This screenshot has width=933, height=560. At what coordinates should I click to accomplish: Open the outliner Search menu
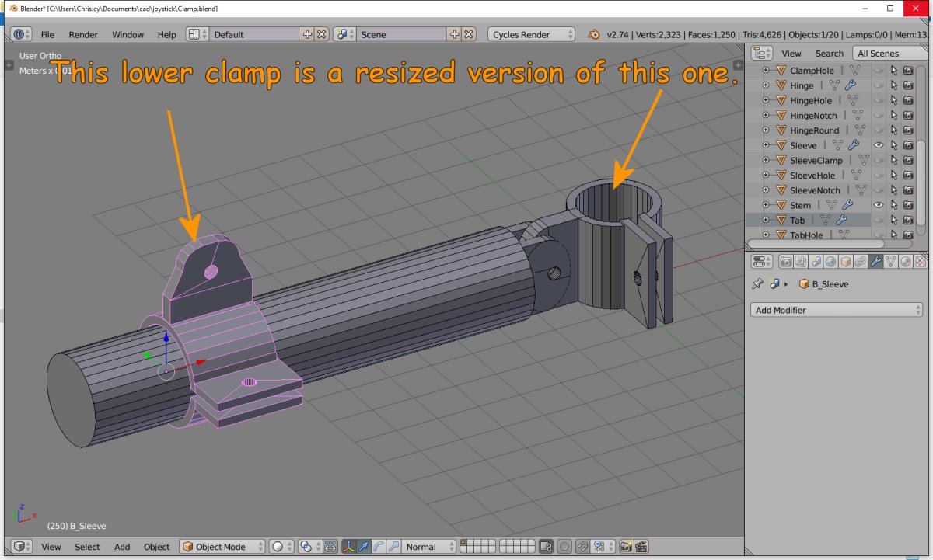[x=829, y=54]
